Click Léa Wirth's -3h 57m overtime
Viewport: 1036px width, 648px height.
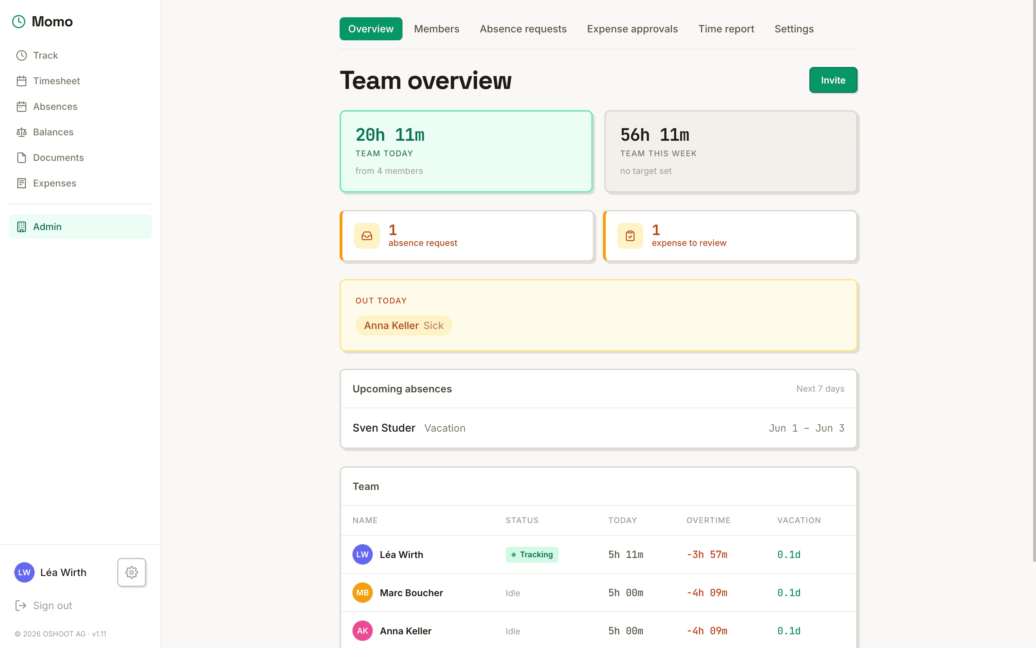[707, 554]
